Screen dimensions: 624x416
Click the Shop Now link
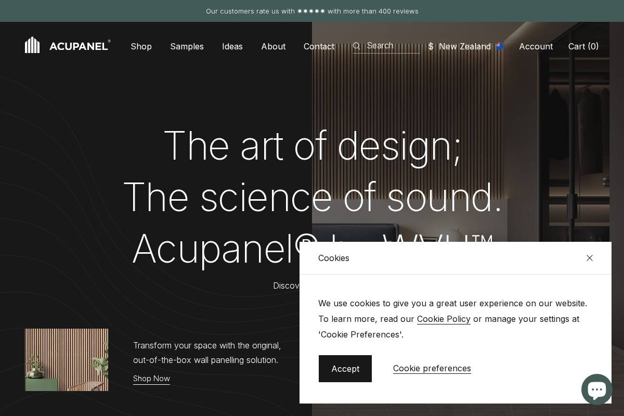(151, 379)
